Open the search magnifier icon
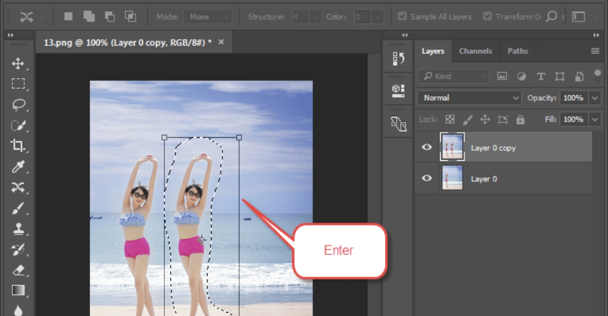This screenshot has width=608, height=316. pyautogui.click(x=551, y=16)
